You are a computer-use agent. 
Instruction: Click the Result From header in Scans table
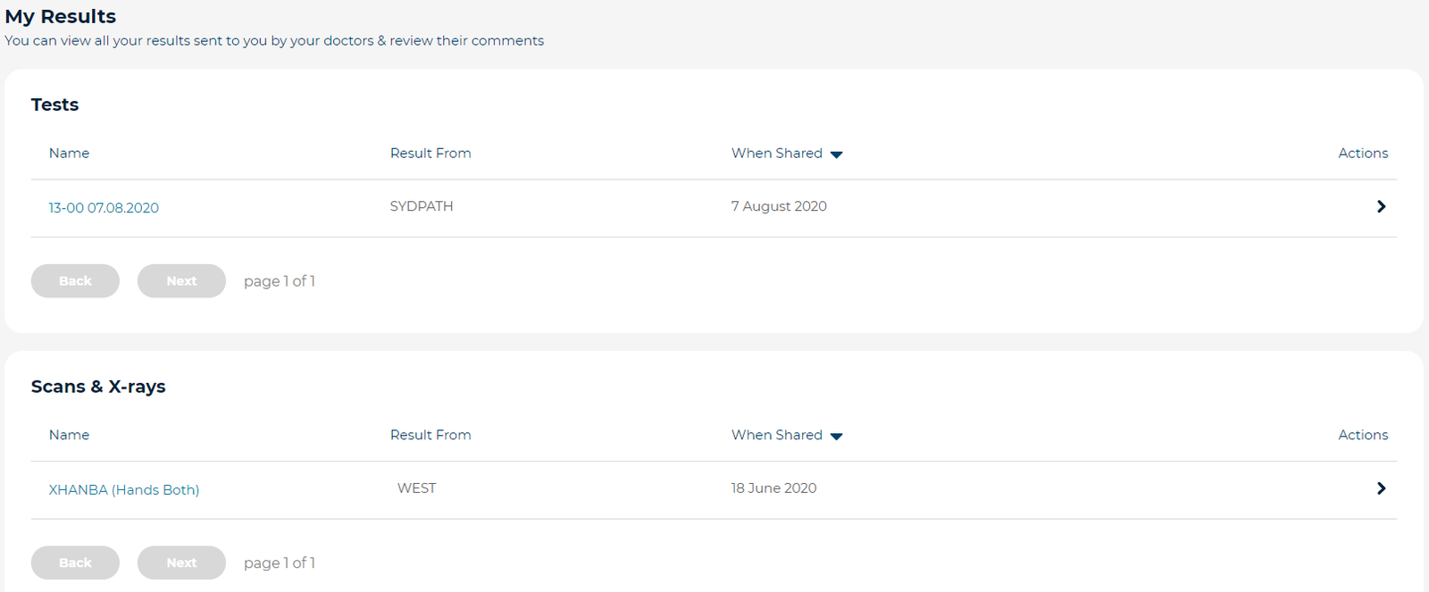(430, 435)
